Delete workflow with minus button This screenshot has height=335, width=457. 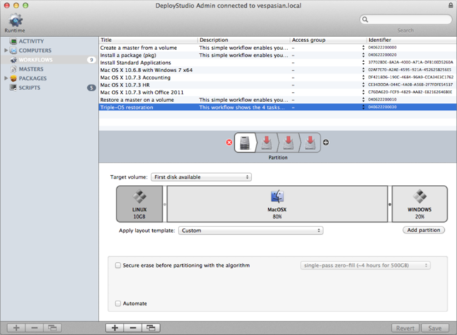click(133, 328)
